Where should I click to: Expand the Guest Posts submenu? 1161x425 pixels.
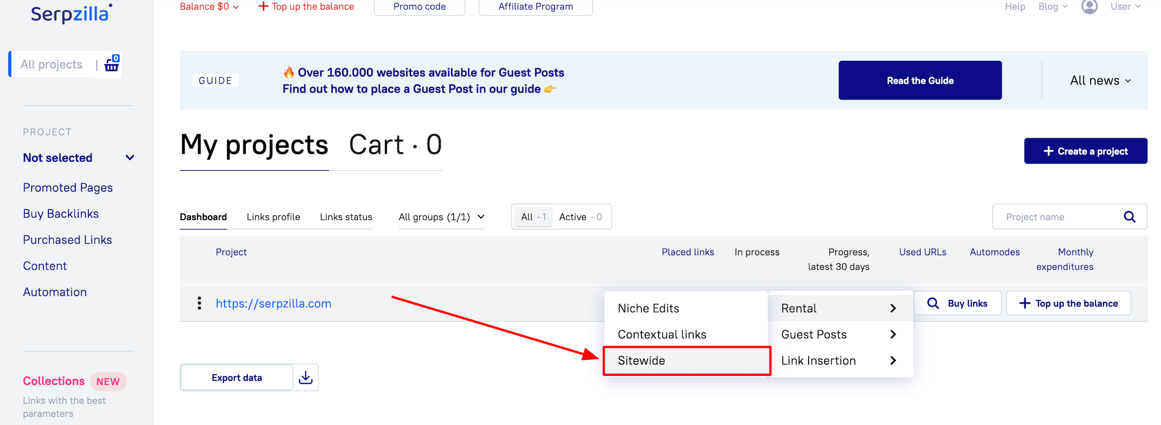point(840,334)
